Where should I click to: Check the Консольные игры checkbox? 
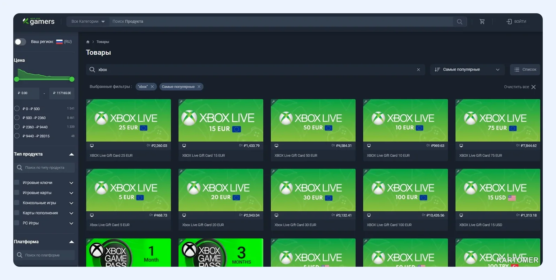17,203
